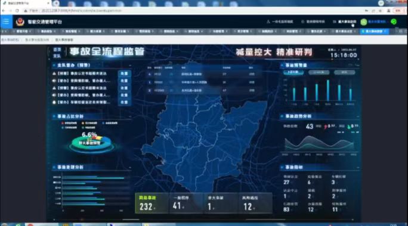Click 处置 button on first alert row
408x226 pixels.
point(124,74)
